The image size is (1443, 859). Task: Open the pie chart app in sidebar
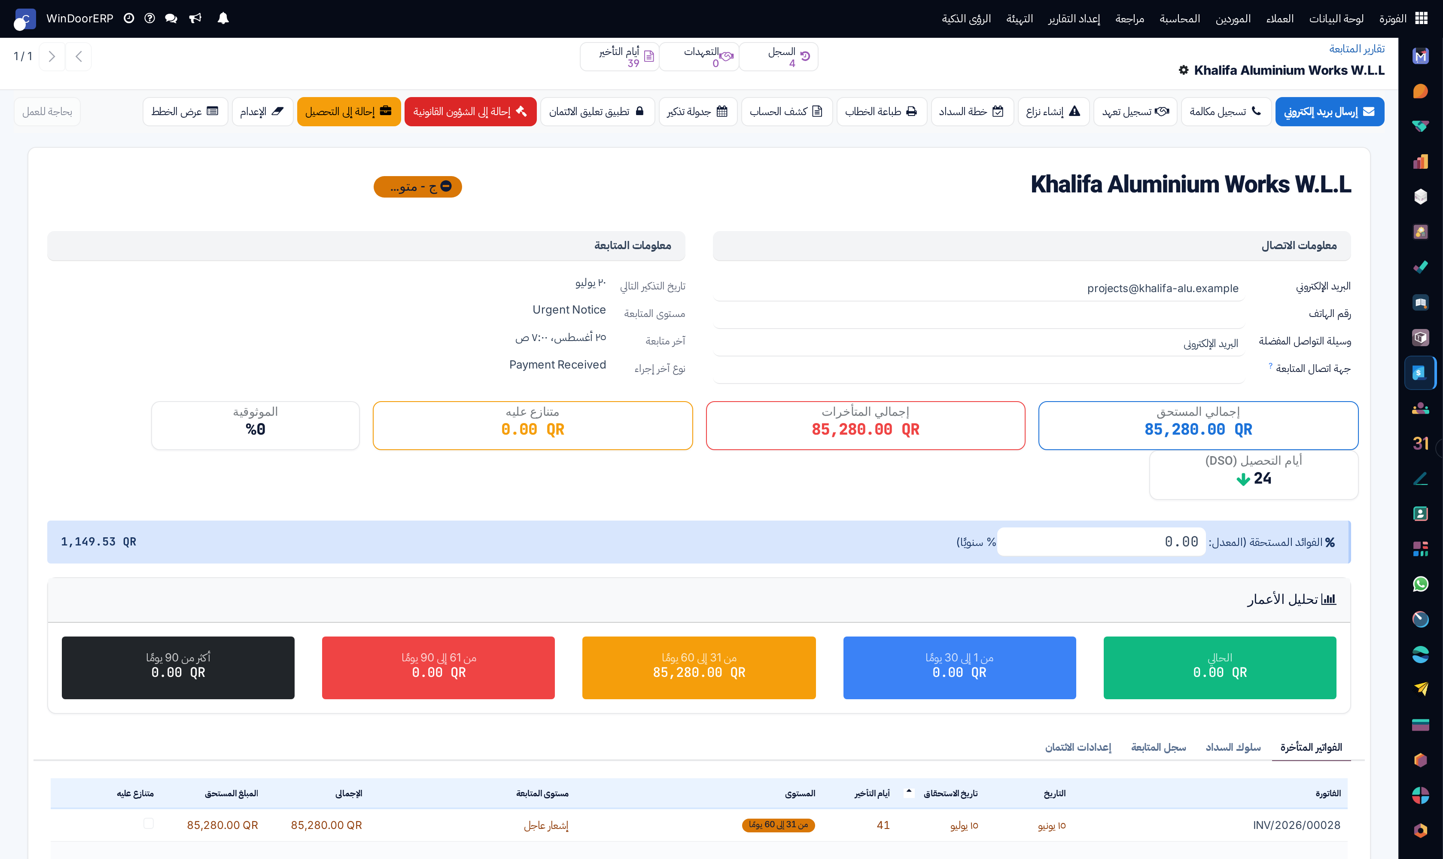(1420, 795)
